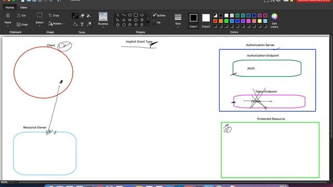Pick the dark teal color swatch
The image size is (333, 187).
click(x=243, y=16)
